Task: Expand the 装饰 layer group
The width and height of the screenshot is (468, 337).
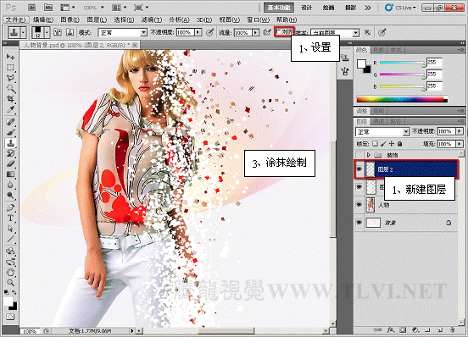Action: coord(369,155)
